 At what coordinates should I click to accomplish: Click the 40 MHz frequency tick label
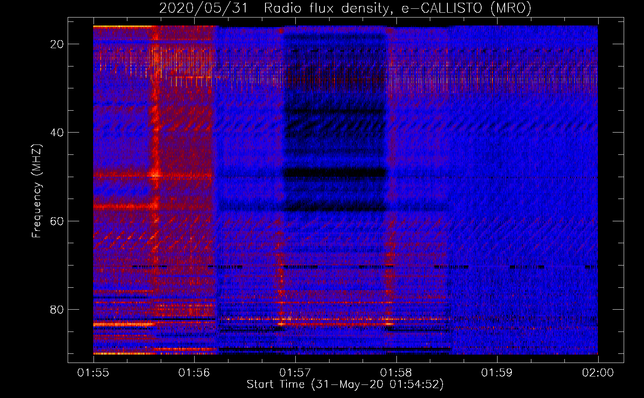pyautogui.click(x=57, y=133)
